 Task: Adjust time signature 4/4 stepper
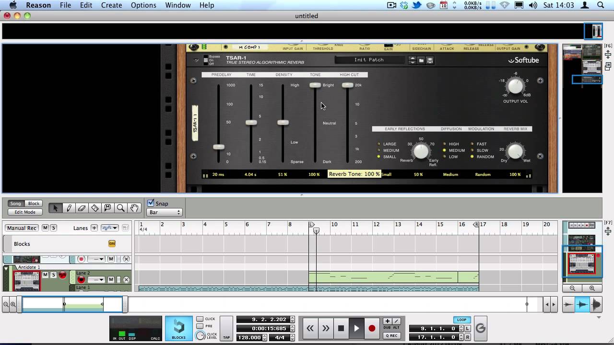292,337
